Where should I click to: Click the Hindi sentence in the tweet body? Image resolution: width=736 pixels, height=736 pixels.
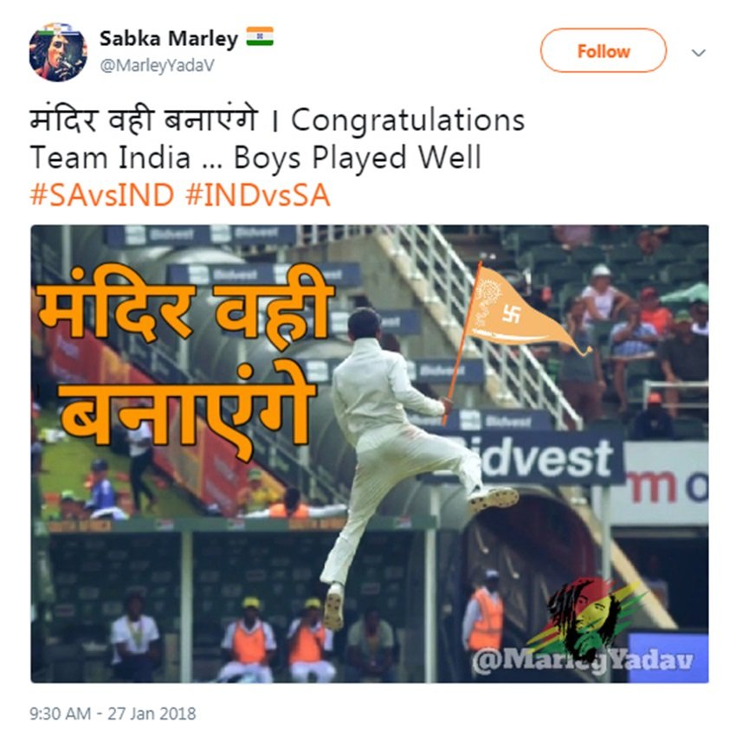tap(144, 119)
